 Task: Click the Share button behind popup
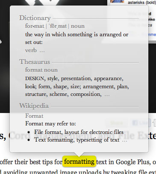point(116,123)
